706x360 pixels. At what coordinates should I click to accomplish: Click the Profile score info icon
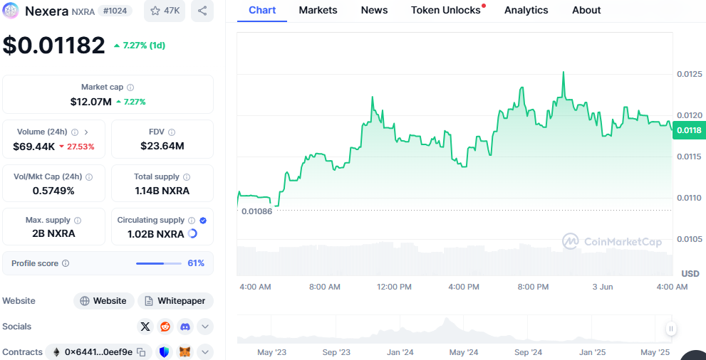[66, 264]
